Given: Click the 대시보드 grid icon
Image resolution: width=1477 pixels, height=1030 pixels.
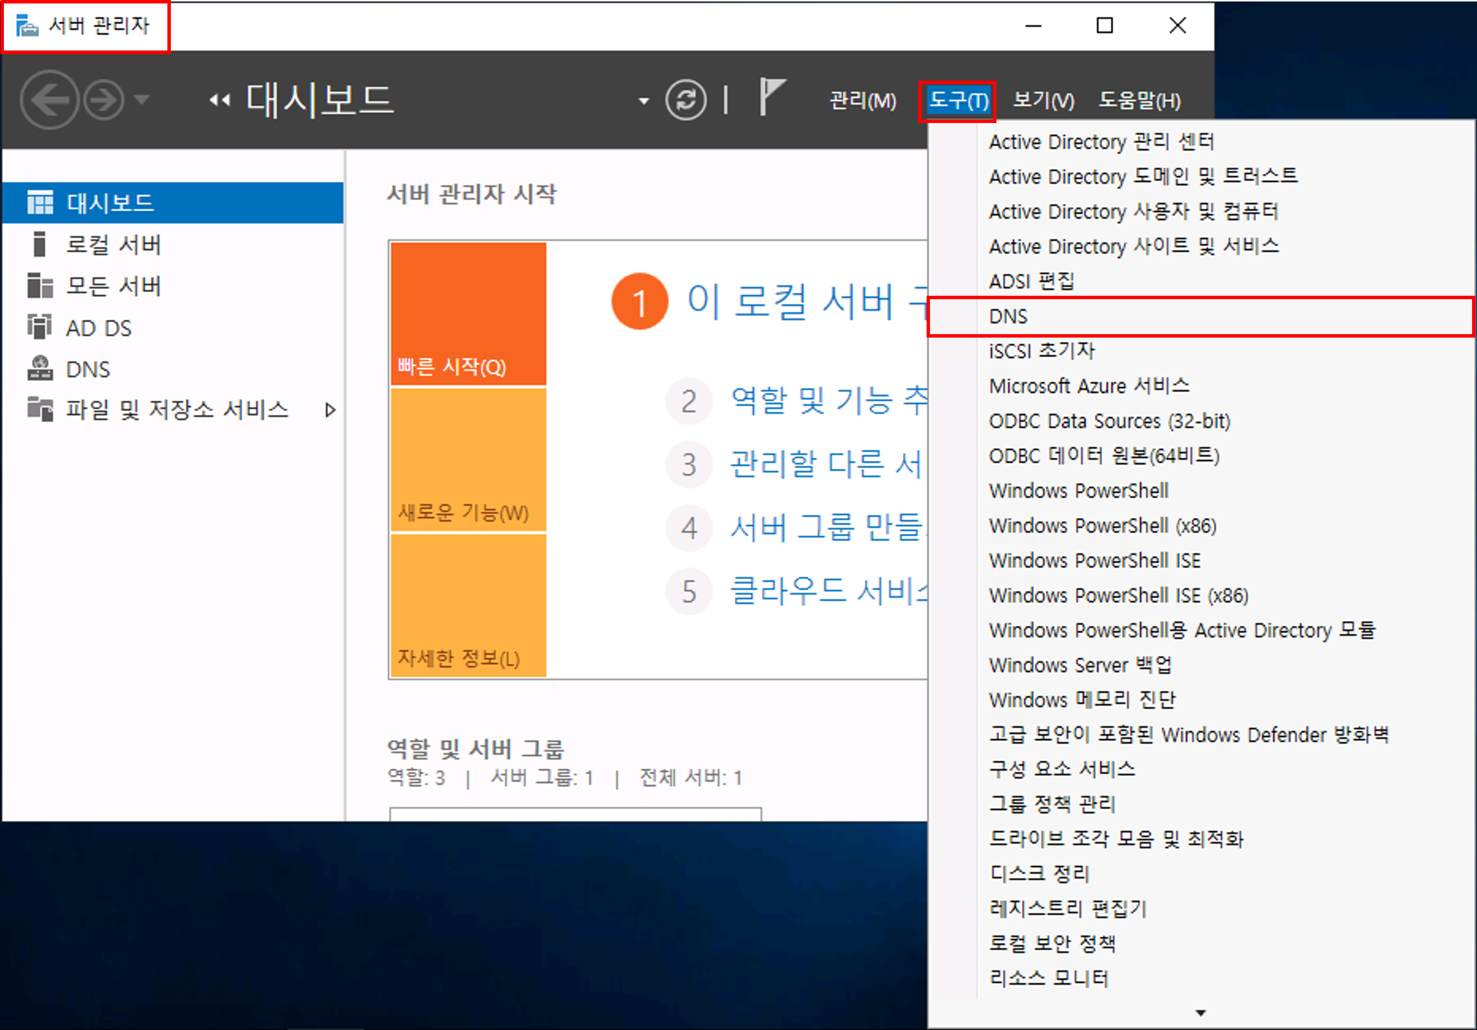Looking at the screenshot, I should [39, 203].
